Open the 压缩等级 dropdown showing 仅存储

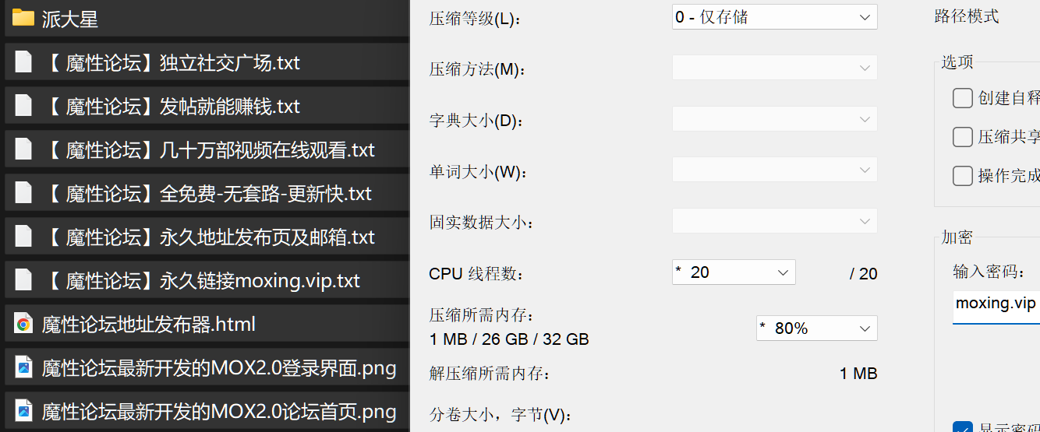click(x=774, y=17)
